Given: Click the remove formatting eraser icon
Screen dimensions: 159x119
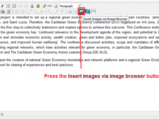Looking at the screenshot, I should 55,6.
